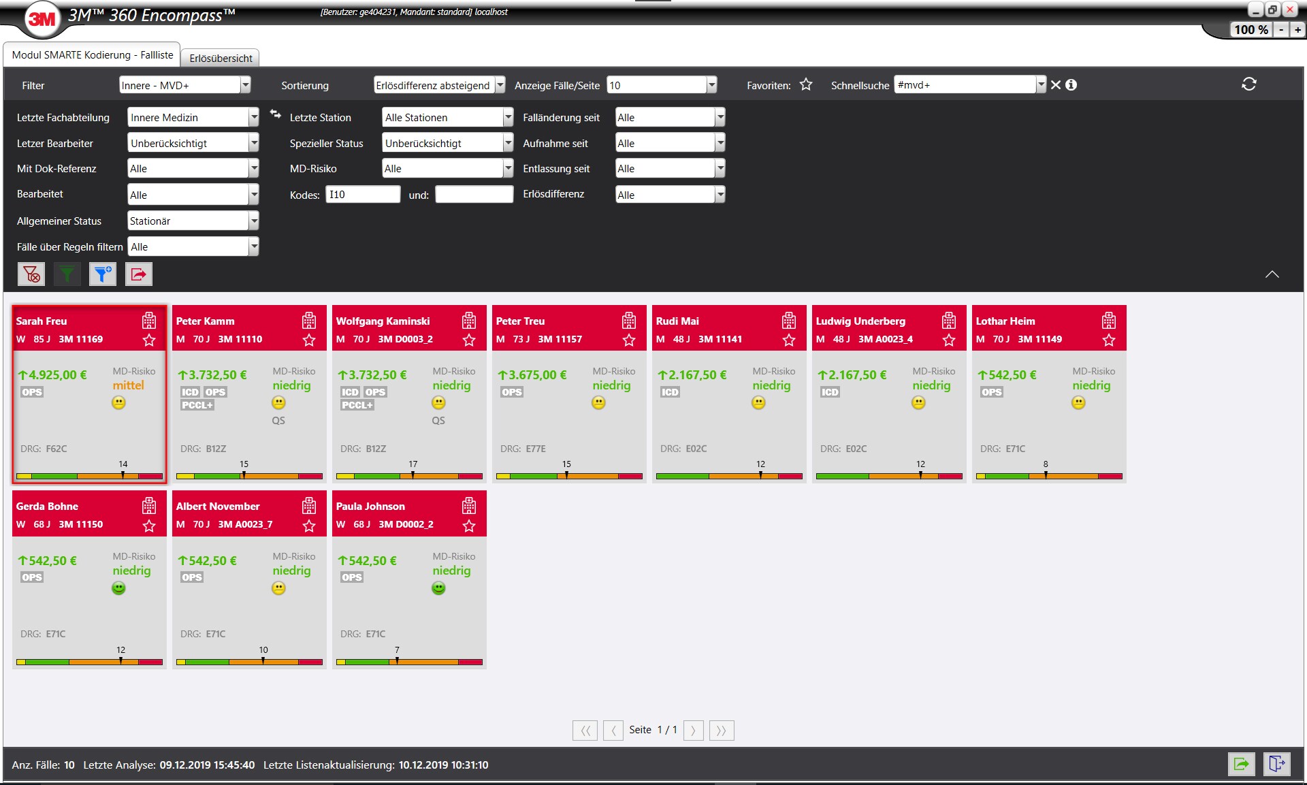Click the refresh list icon

1248,84
